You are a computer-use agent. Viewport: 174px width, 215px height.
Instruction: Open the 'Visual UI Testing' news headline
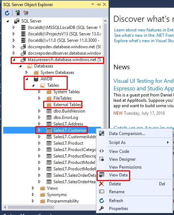(144, 81)
